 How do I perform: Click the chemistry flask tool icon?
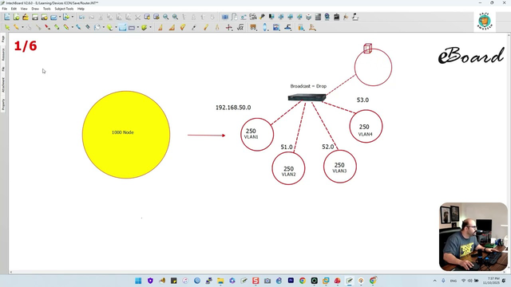(x=300, y=28)
